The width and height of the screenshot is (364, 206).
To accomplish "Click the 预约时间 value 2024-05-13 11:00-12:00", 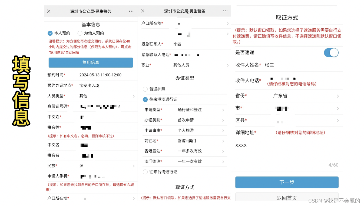I will pyautogui.click(x=100, y=75).
